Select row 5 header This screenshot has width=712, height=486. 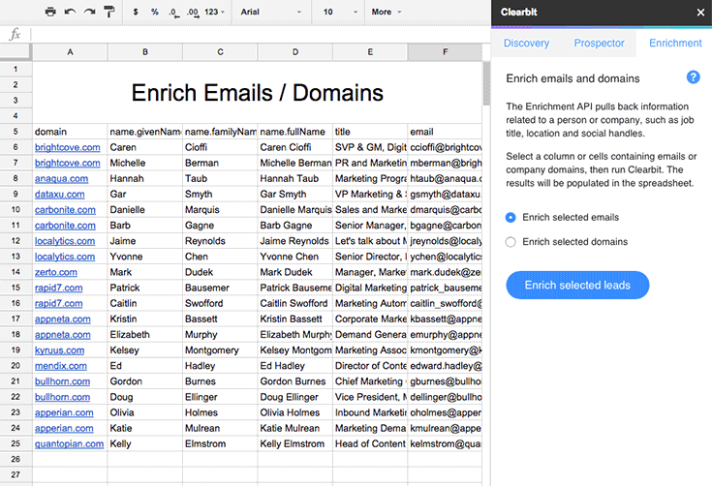[15, 132]
